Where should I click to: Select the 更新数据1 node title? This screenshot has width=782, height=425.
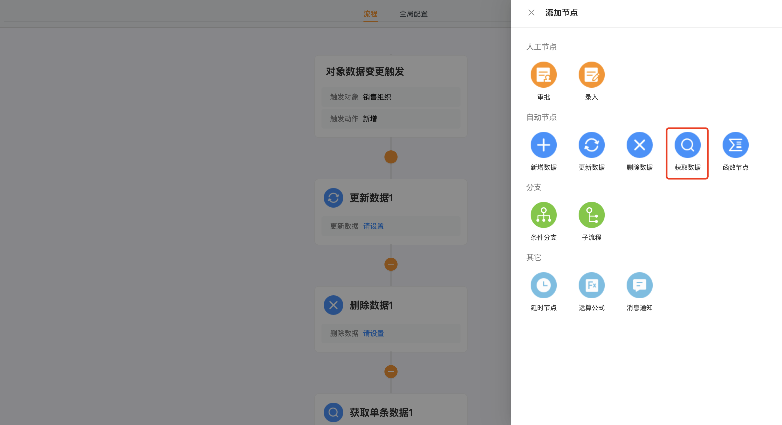[x=371, y=198]
